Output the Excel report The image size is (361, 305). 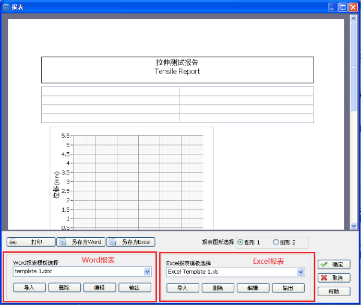coord(288,288)
